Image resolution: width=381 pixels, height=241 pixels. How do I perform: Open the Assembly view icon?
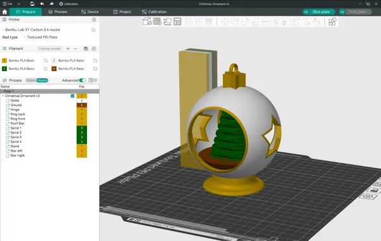332,22
